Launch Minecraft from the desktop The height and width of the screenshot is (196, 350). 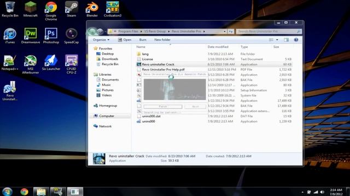click(x=31, y=9)
